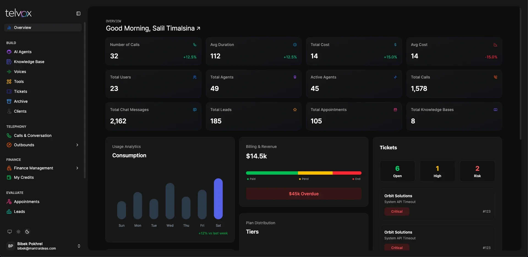Click the chart icon on Avg Cost card

[496, 45]
